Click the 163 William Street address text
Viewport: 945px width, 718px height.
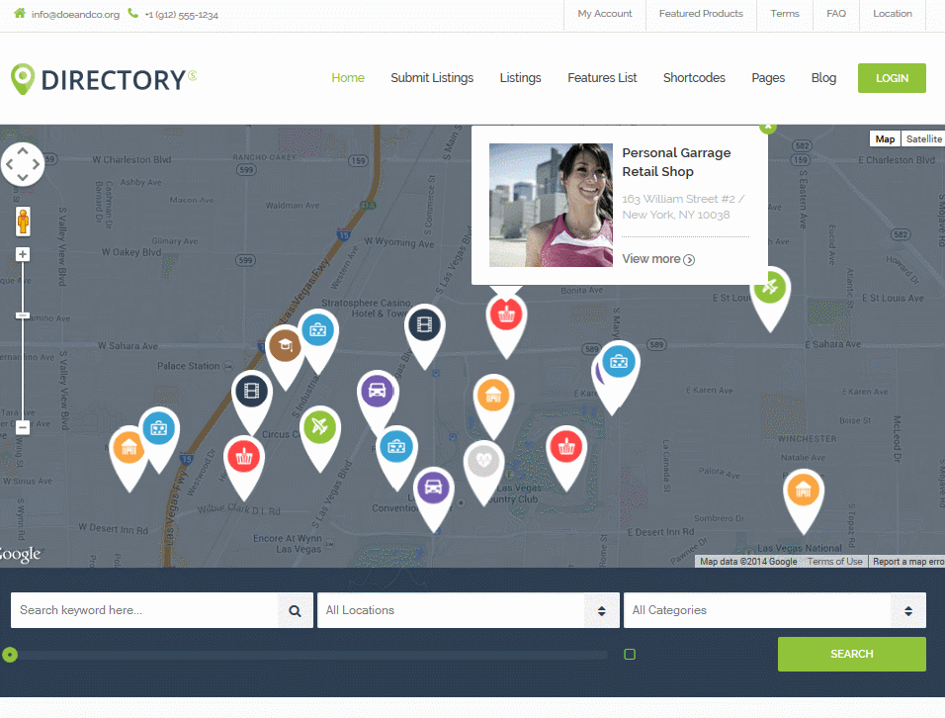tap(683, 207)
